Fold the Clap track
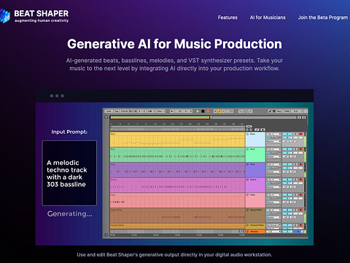The height and width of the screenshot is (263, 350). (x=247, y=195)
